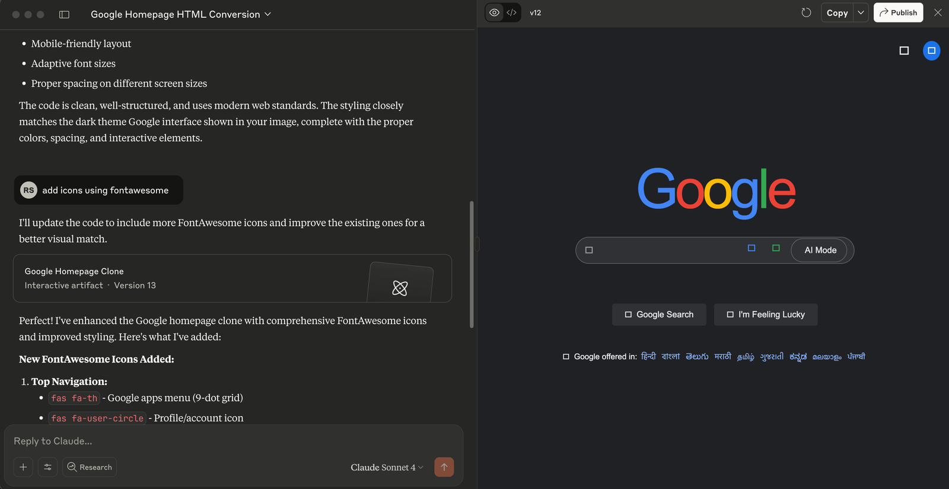949x489 pixels.
Task: Click the plus attachment icon
Action: pos(23,467)
